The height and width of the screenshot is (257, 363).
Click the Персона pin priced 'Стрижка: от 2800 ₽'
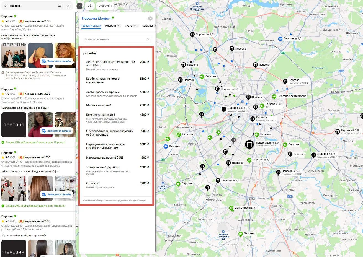(x=253, y=119)
